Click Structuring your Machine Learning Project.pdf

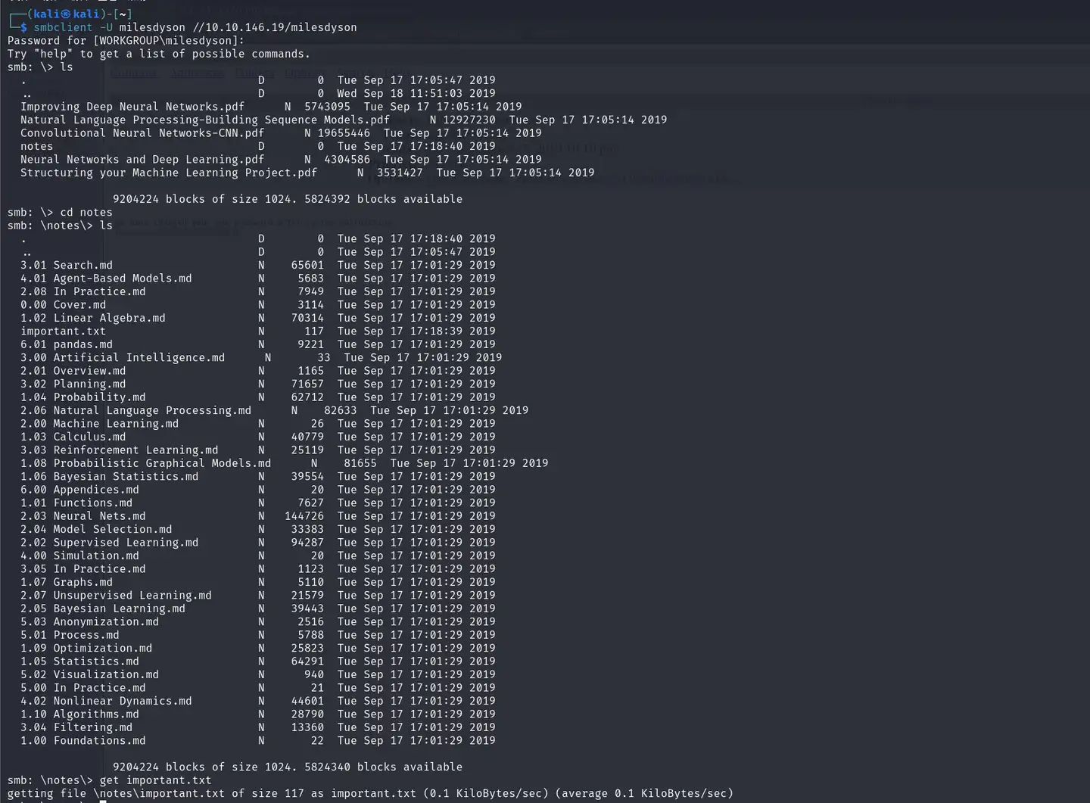click(x=169, y=173)
